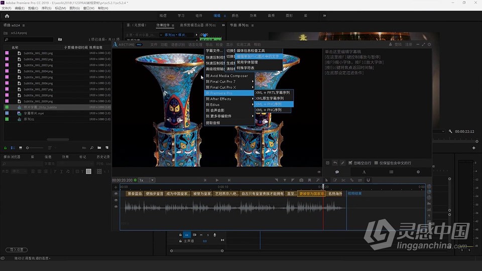Expand source panel tab overflow chevrons
Screen dimensions: 482x271
pos(223,25)
